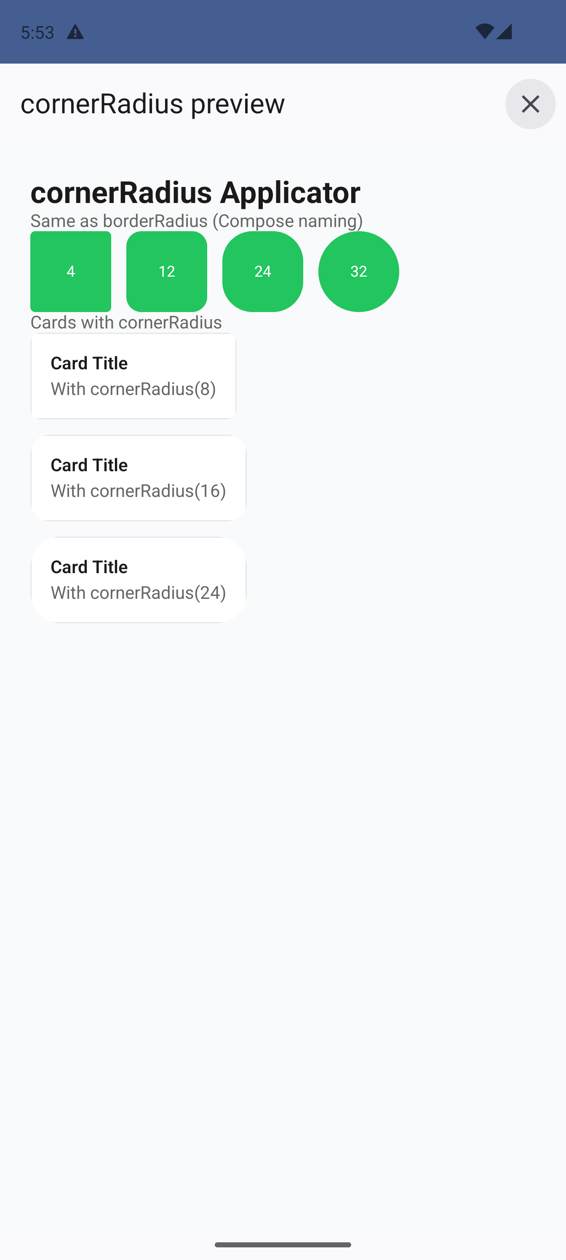Tap Card Title in the cornerRadius(8) card

pos(89,363)
